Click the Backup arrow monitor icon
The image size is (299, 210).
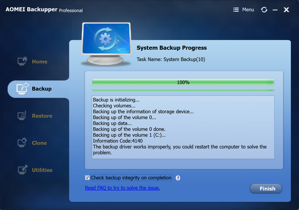tap(22, 88)
